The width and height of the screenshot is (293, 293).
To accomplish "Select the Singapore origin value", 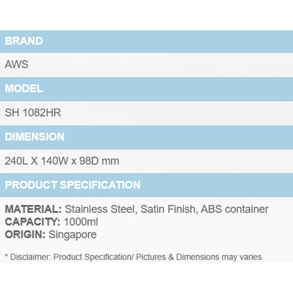I will tap(72, 234).
